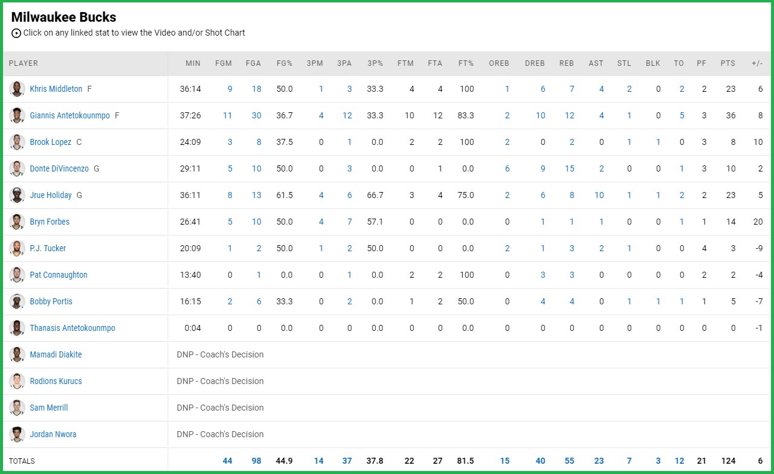View team total 14 three-pointers made
Image resolution: width=774 pixels, height=474 pixels.
coord(318,461)
